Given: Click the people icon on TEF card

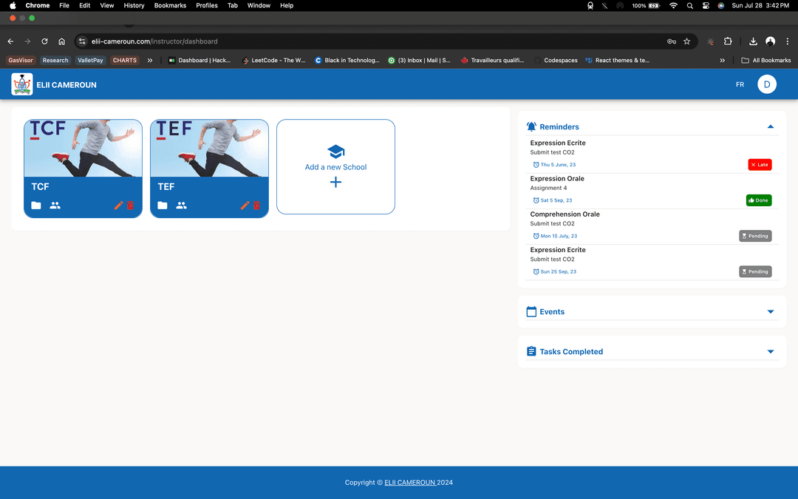Looking at the screenshot, I should click(182, 206).
